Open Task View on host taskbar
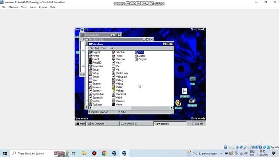 [74, 153]
